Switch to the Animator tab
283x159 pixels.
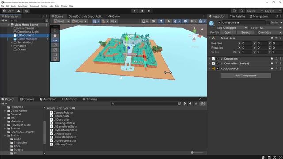[69, 99]
